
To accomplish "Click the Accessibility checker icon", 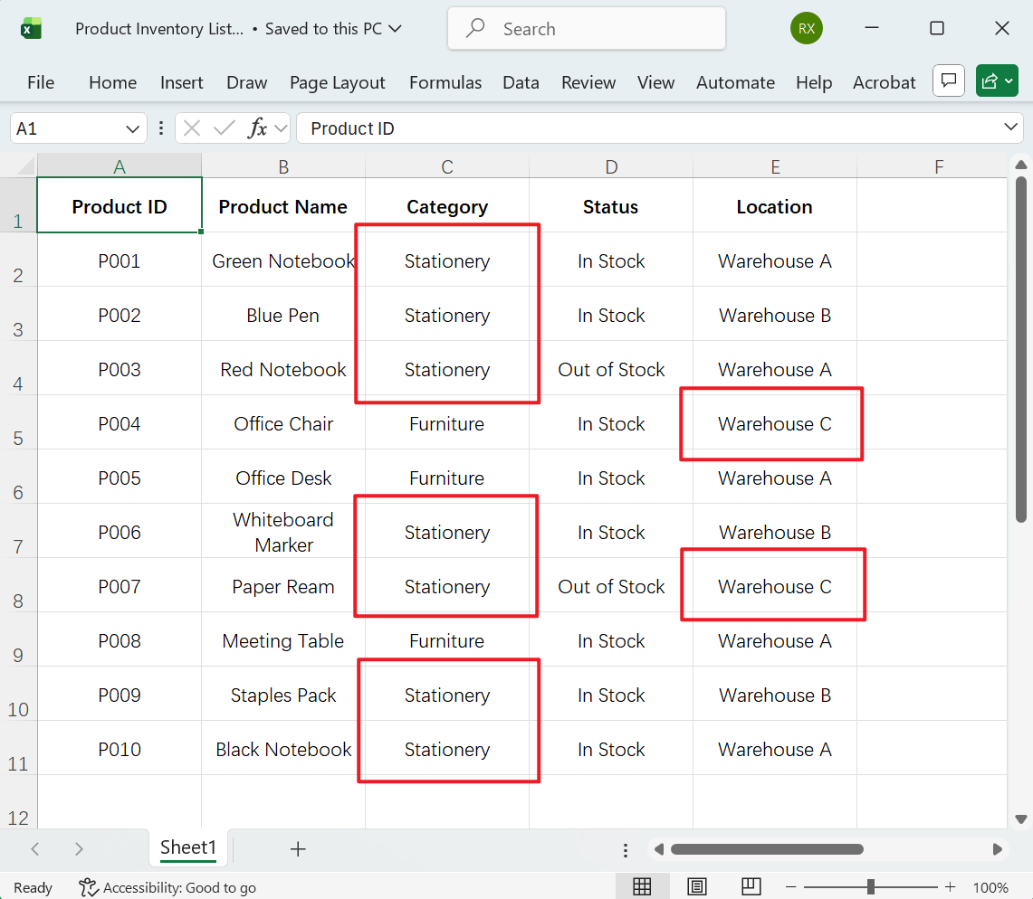I will 88,887.
